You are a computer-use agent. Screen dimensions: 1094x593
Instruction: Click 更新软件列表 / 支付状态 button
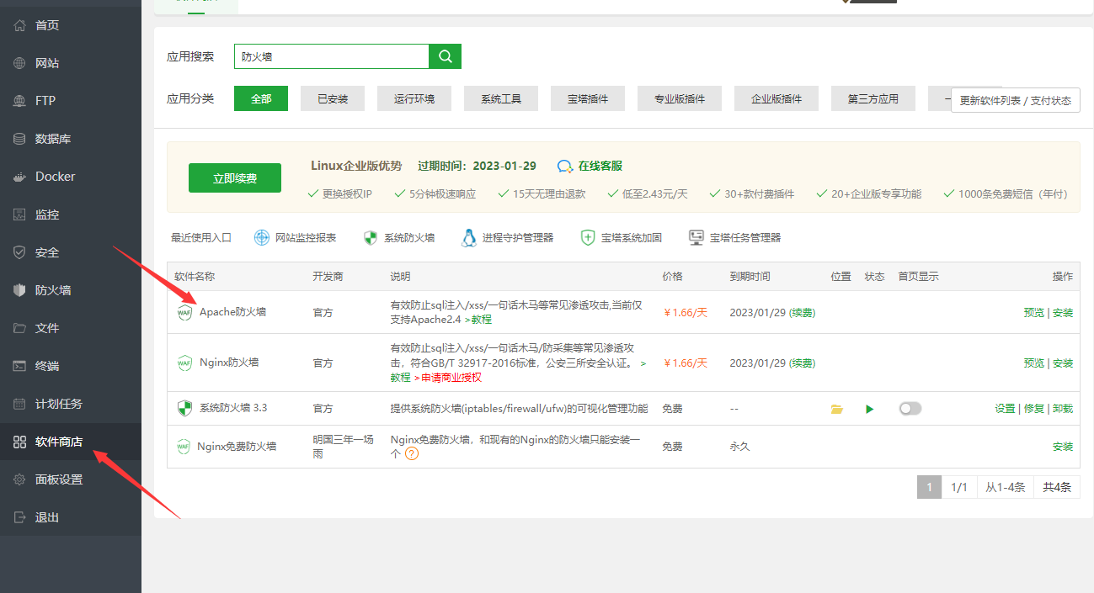click(1016, 100)
